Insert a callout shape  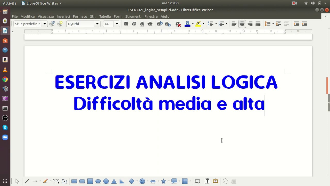coord(174,181)
